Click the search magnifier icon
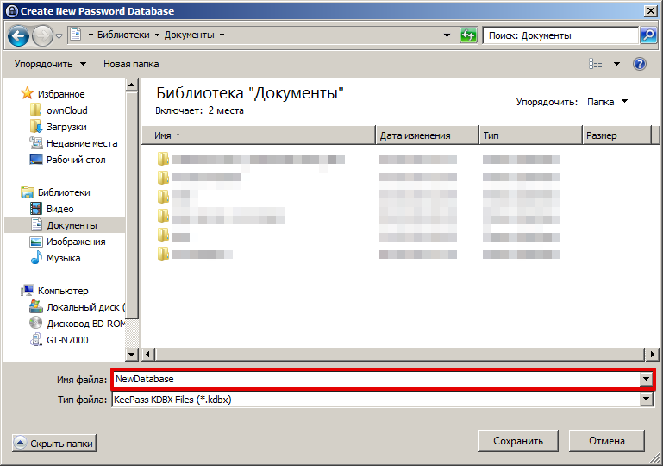The height and width of the screenshot is (466, 663). (x=648, y=35)
